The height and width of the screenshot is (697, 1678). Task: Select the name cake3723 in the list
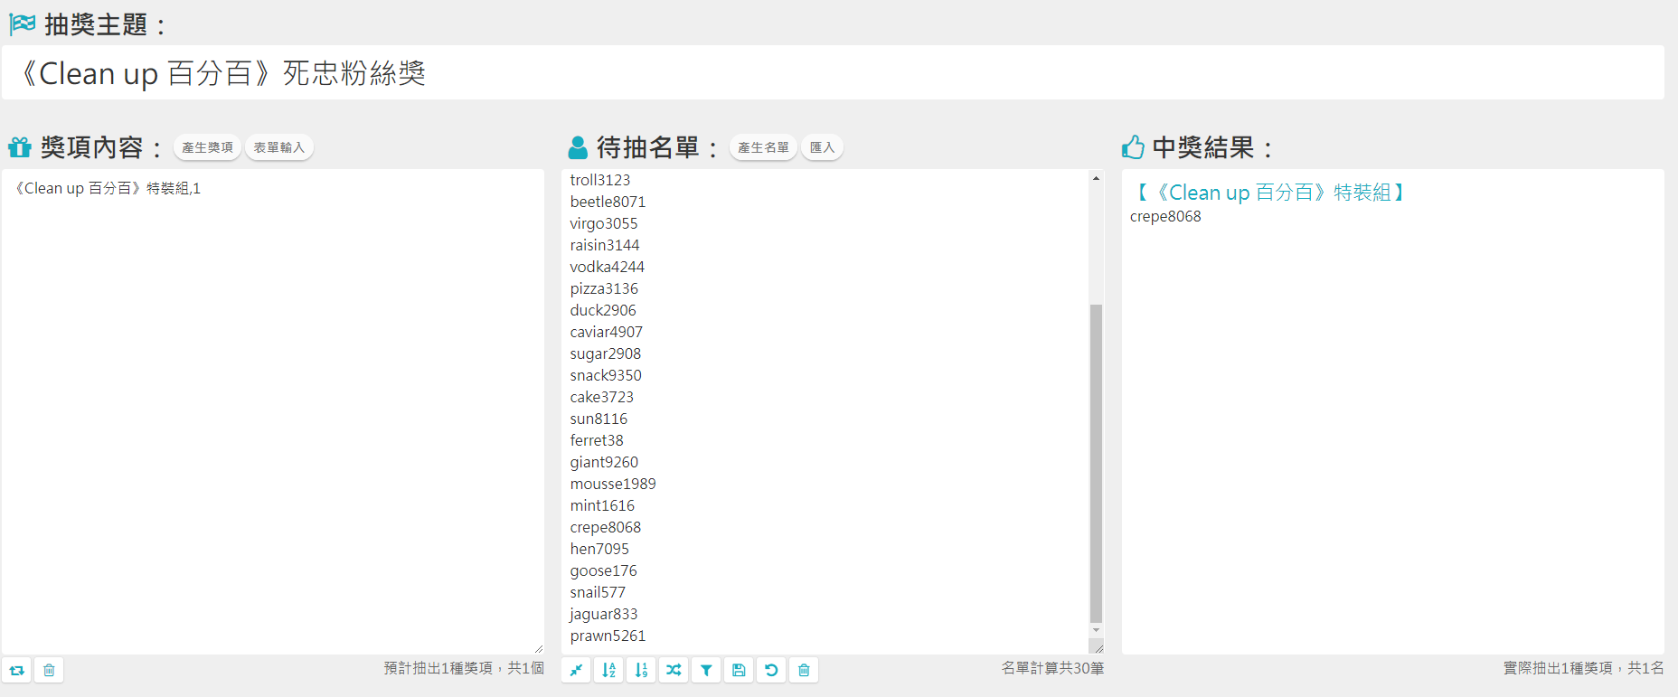(601, 397)
